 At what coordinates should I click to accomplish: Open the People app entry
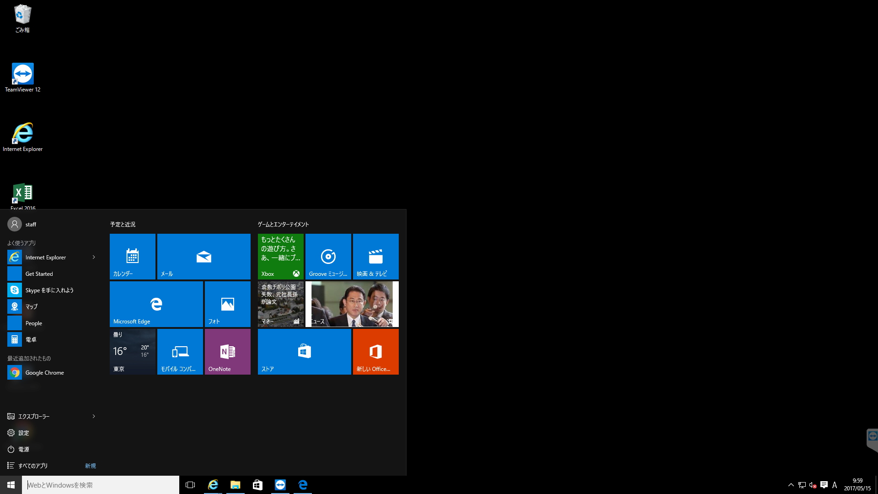click(x=51, y=323)
